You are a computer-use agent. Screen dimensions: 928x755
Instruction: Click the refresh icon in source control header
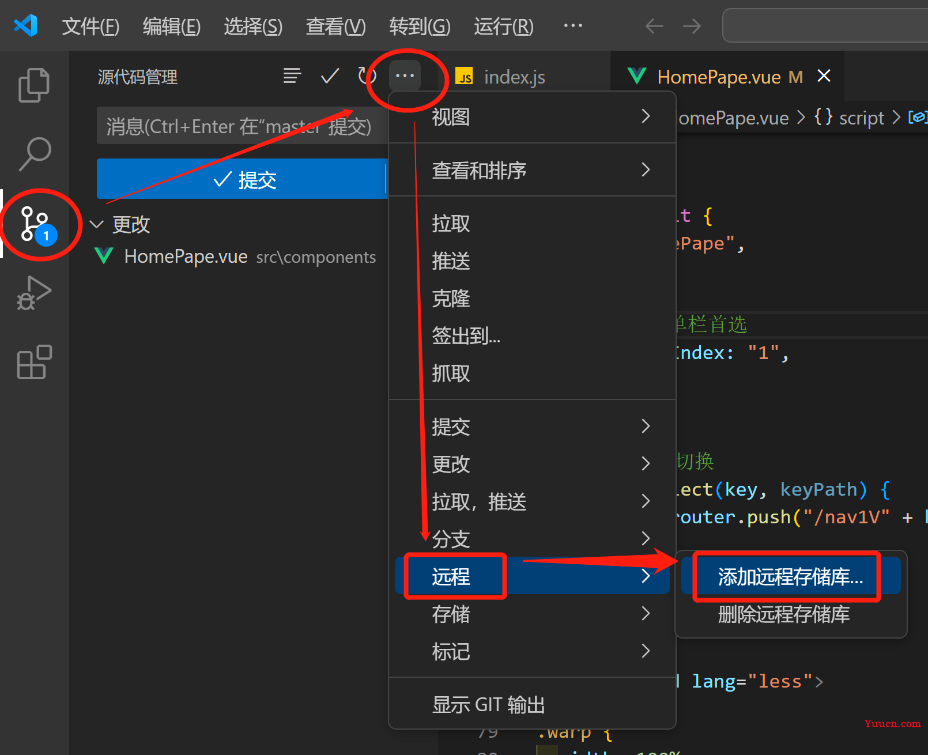tap(367, 75)
